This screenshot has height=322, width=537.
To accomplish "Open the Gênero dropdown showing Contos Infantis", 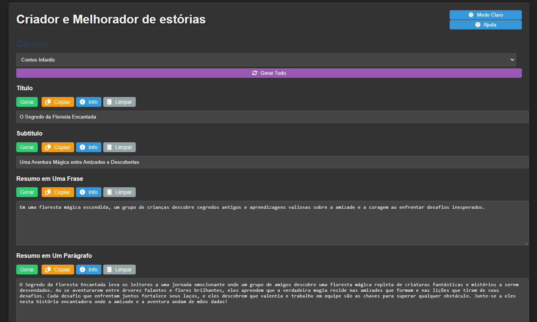I will point(266,60).
